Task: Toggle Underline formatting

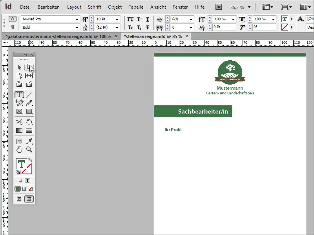Action: pos(148,19)
